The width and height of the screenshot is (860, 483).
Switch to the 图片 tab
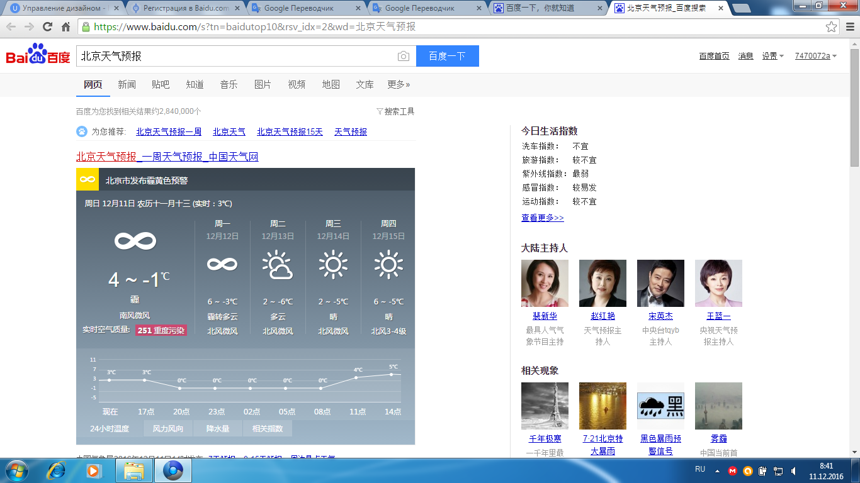coord(263,84)
